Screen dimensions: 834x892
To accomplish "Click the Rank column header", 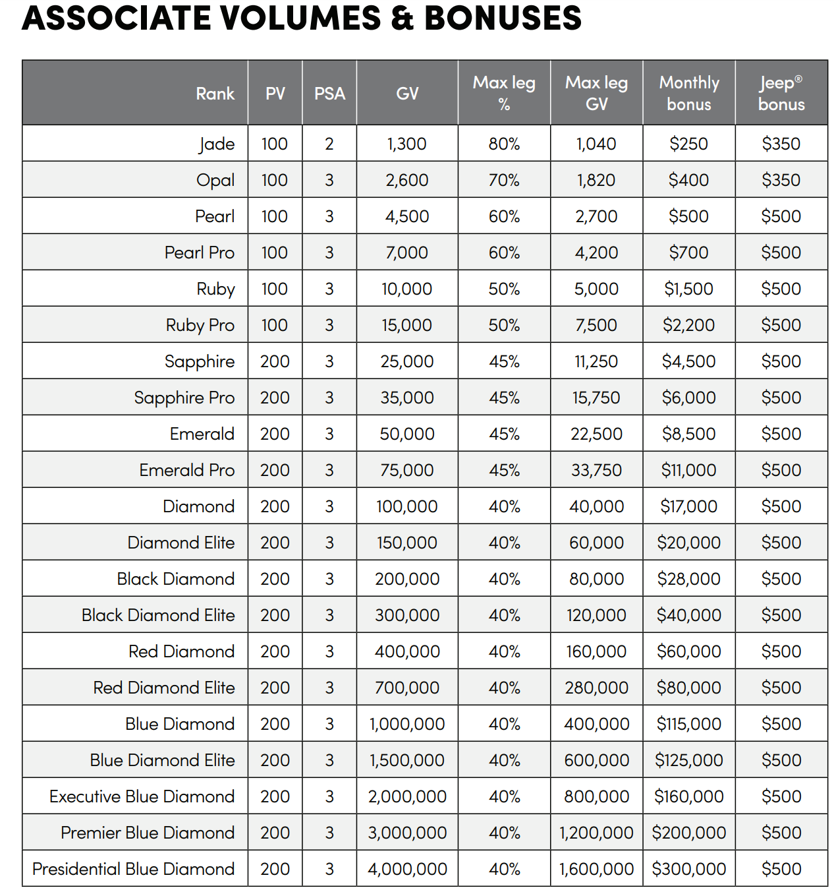I will tap(215, 94).
